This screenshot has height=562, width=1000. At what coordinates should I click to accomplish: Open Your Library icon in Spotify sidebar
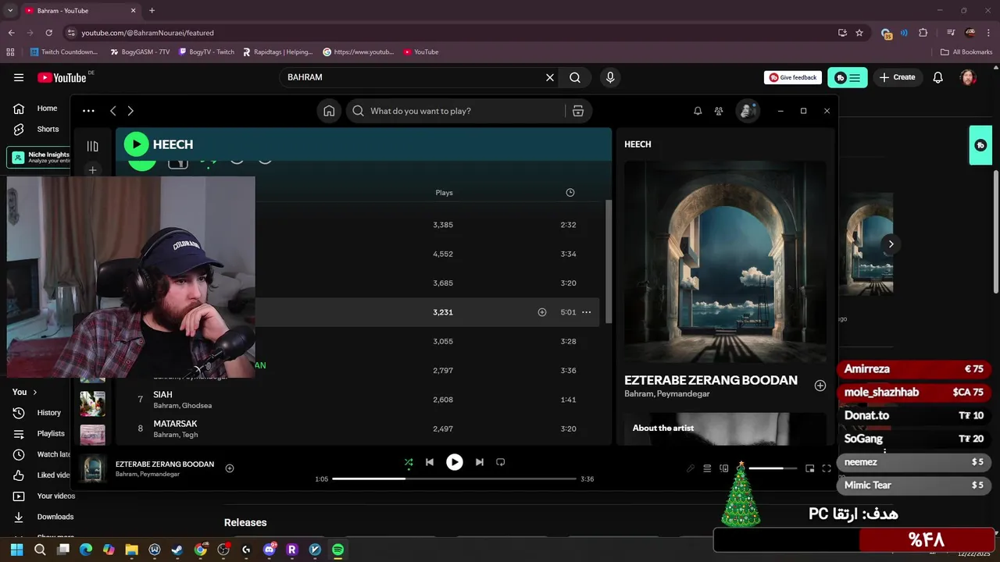(92, 146)
